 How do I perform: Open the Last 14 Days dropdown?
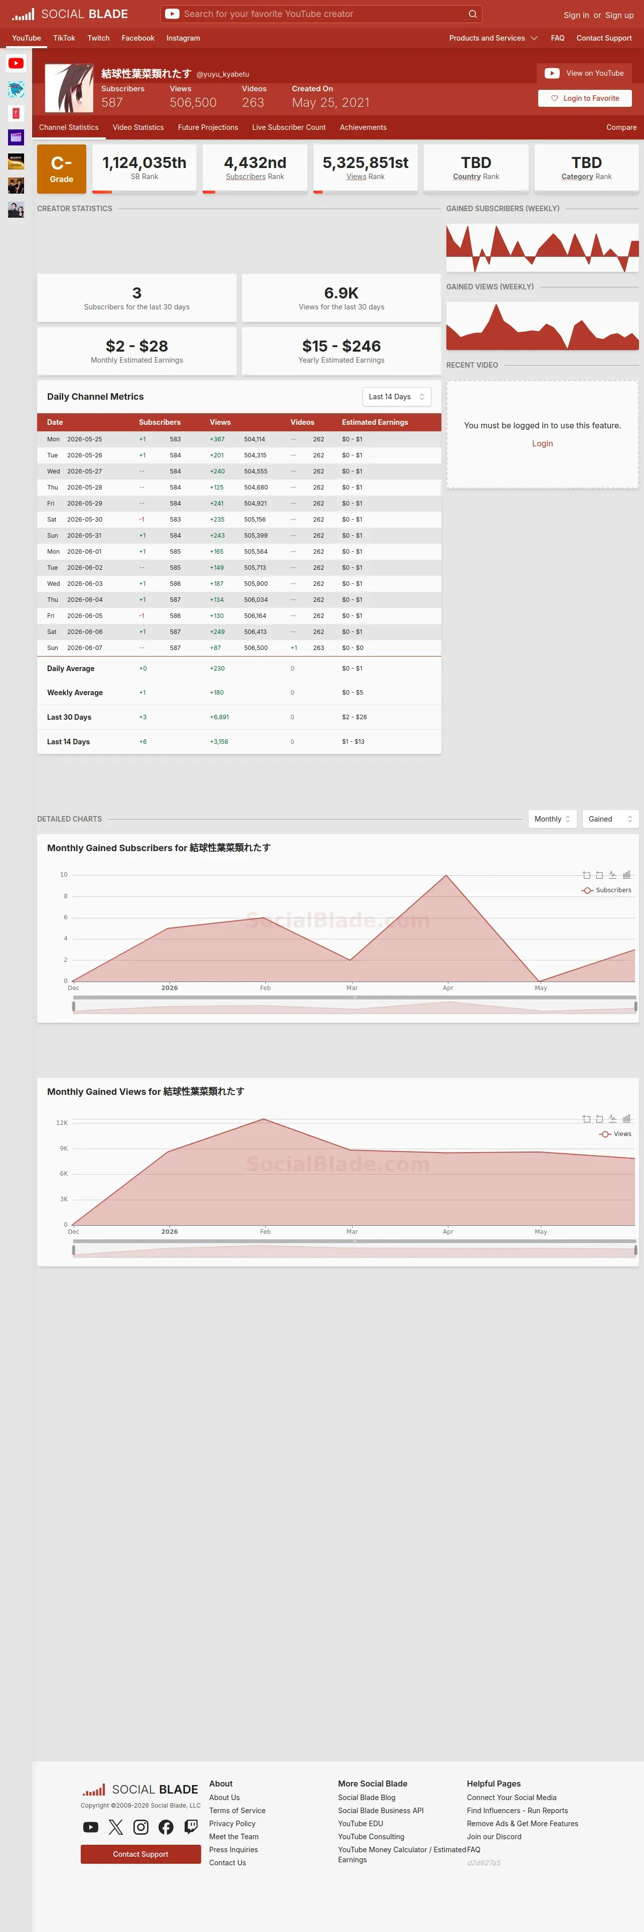point(397,397)
